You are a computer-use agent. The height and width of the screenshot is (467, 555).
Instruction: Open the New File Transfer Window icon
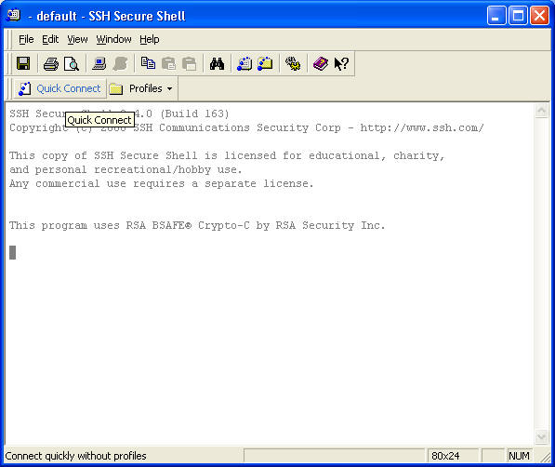[x=265, y=64]
